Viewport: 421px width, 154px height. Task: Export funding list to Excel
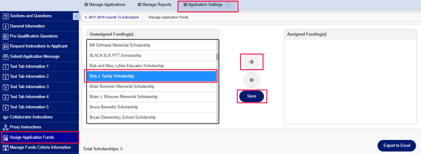397,146
